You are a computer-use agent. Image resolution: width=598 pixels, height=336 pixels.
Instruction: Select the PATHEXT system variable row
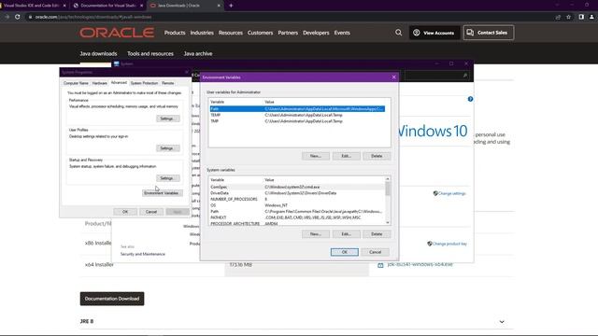pyautogui.click(x=297, y=217)
